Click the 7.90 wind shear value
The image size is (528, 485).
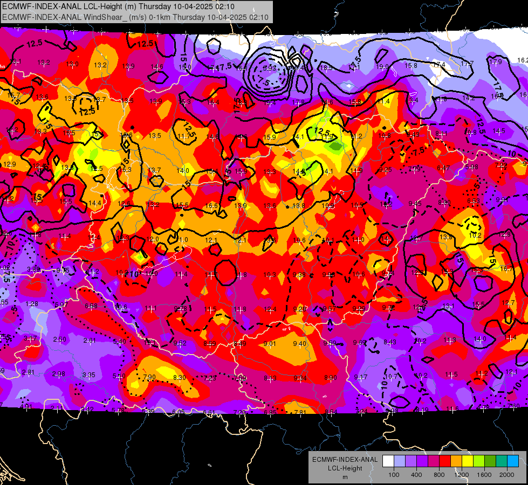pos(149,377)
